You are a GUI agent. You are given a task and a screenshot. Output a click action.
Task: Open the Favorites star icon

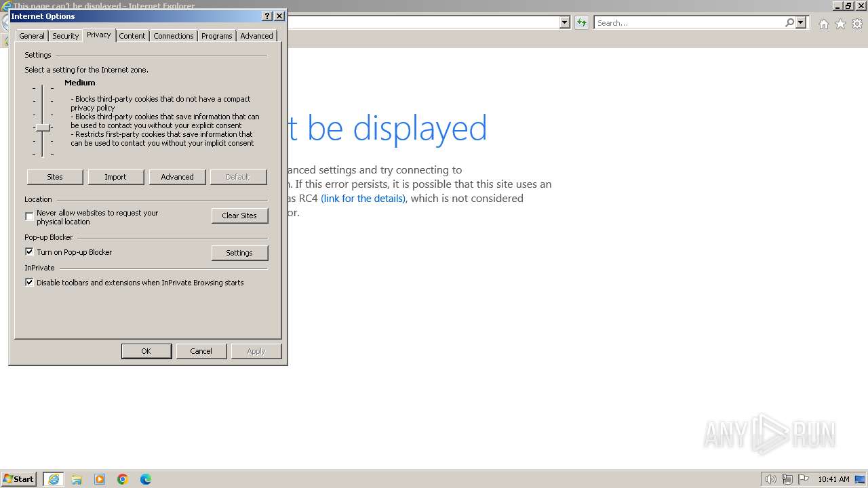coord(840,24)
